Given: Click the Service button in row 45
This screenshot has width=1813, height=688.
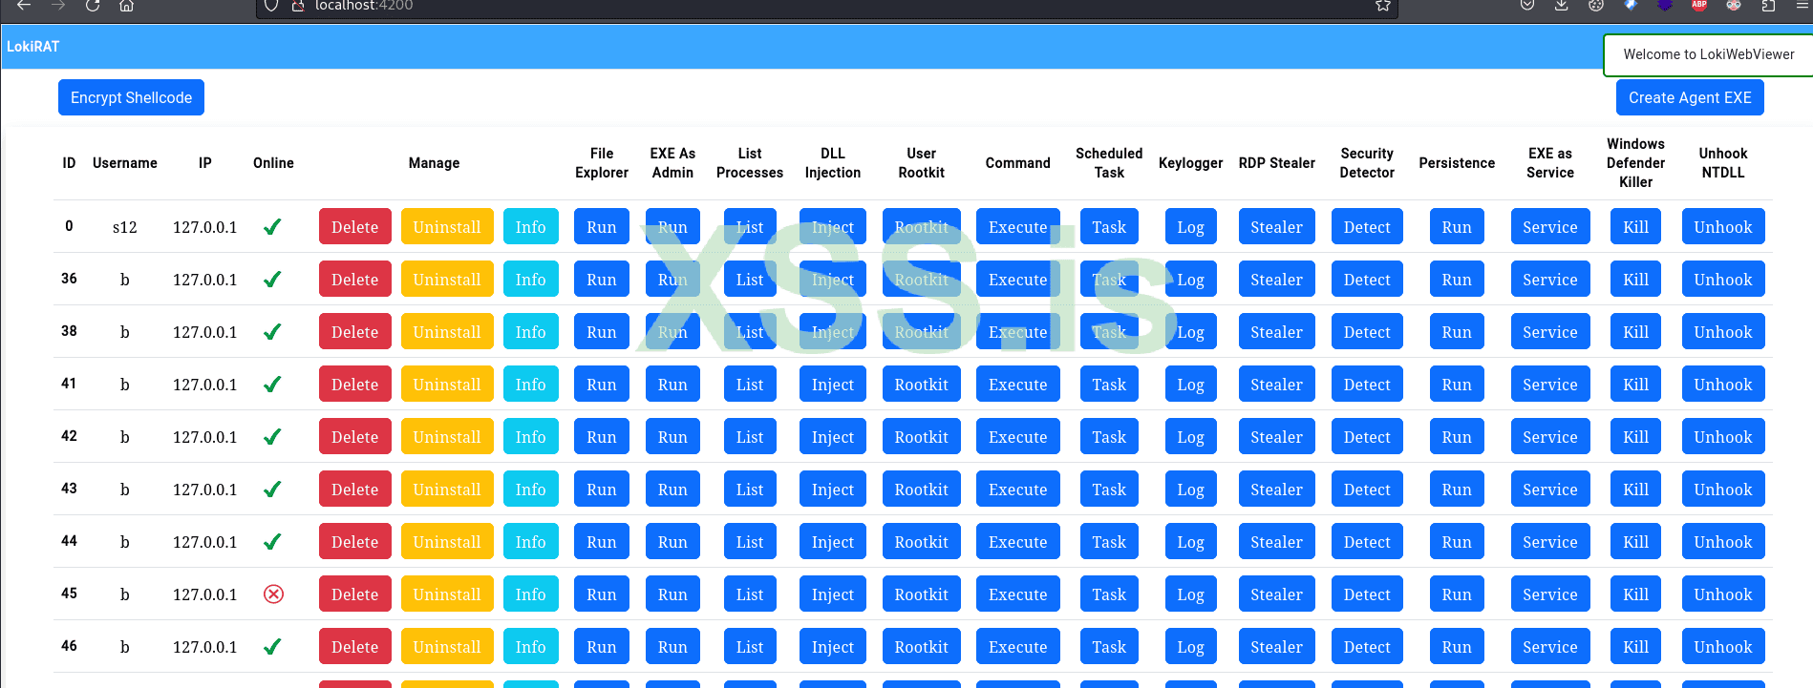Looking at the screenshot, I should click(1550, 594).
